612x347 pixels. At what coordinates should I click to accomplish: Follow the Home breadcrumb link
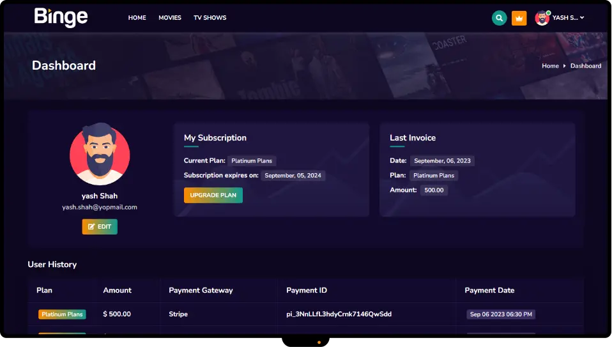pyautogui.click(x=550, y=66)
